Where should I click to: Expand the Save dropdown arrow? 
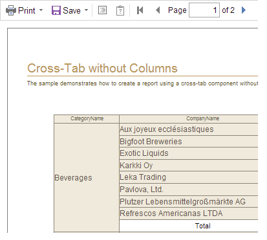[86, 10]
